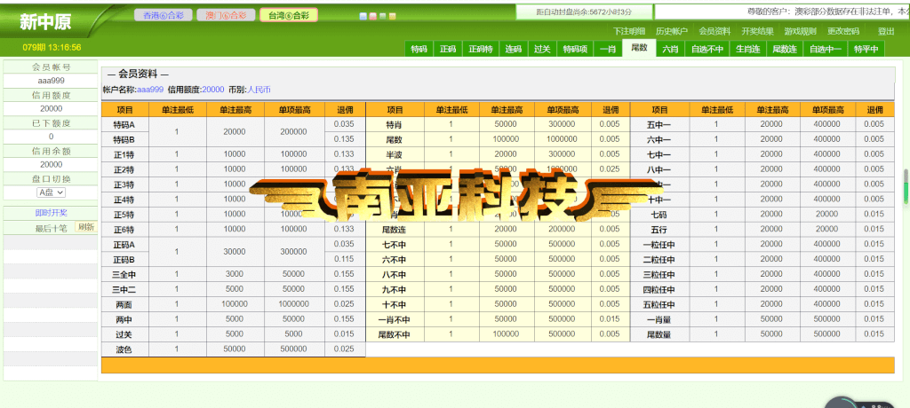Click the 特码A row label

[x=124, y=124]
